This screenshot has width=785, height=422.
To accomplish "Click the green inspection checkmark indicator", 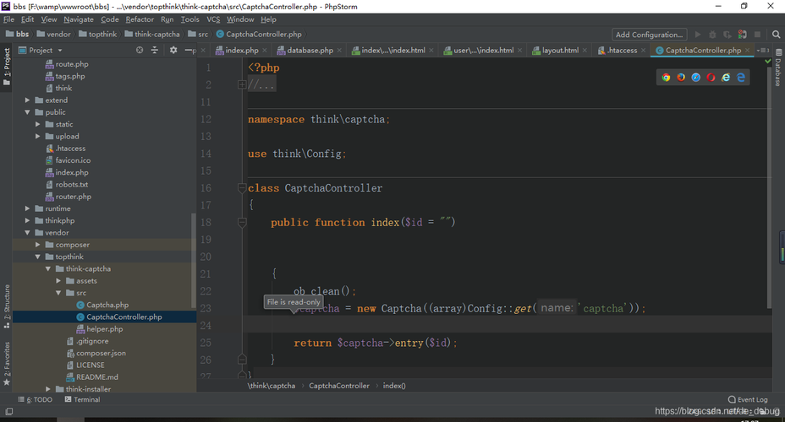I will pos(768,61).
